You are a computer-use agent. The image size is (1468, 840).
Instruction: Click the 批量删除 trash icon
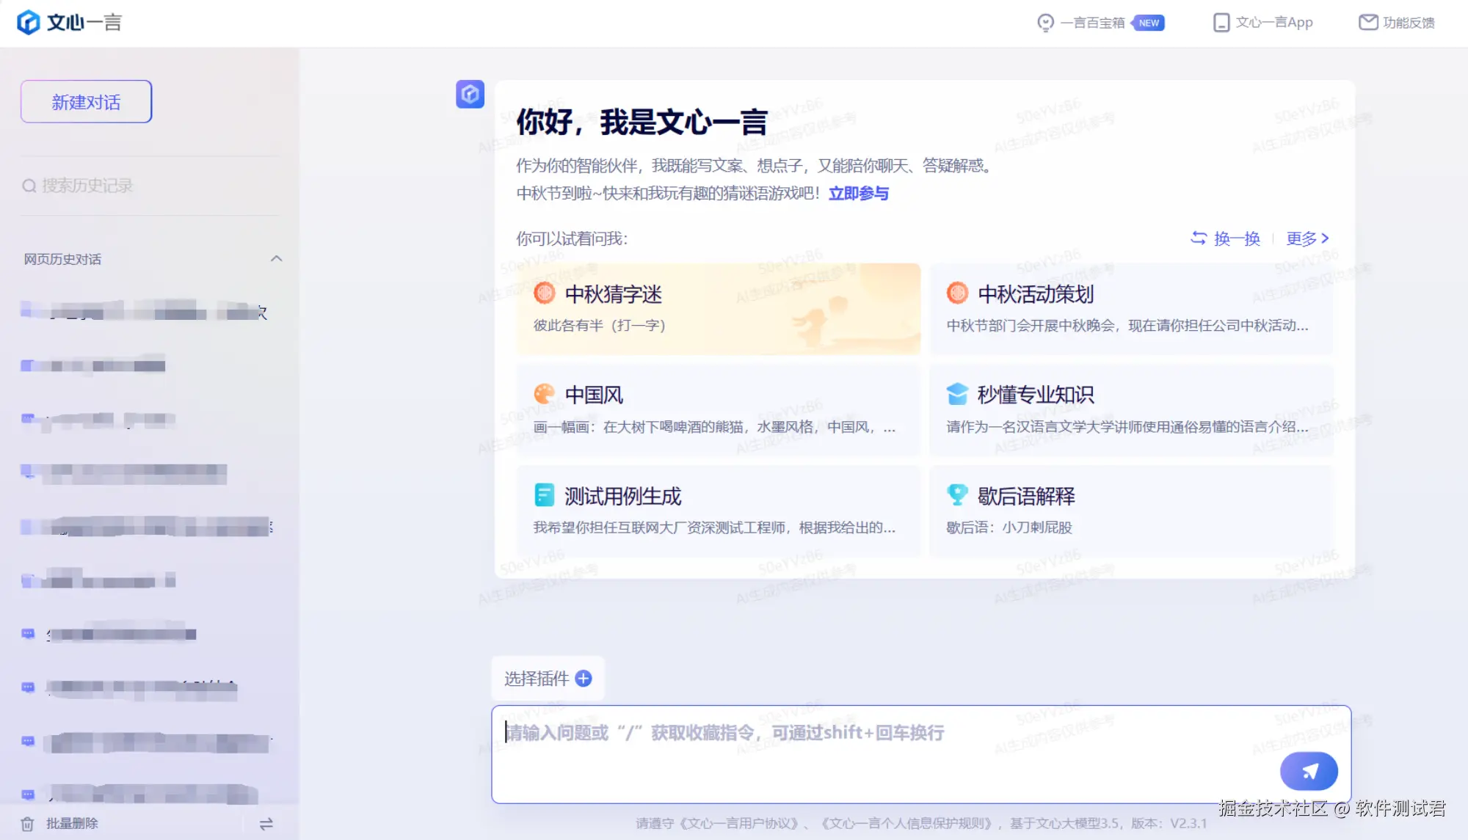[x=27, y=824]
